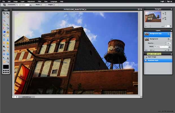Select the Type tool letter A
The width and height of the screenshot is (175, 113).
pyautogui.click(x=8, y=58)
